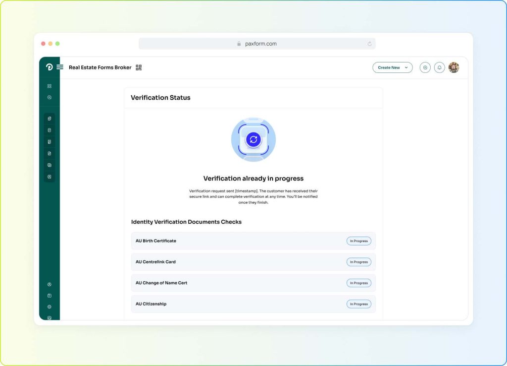Click the AU Centrelink Card In Progress badge

pyautogui.click(x=358, y=262)
